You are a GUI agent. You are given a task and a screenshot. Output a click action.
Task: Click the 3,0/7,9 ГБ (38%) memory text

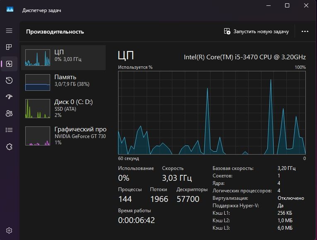click(72, 84)
